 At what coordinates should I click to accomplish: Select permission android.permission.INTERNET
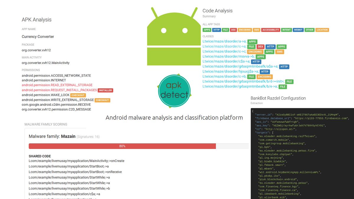pos(44,80)
